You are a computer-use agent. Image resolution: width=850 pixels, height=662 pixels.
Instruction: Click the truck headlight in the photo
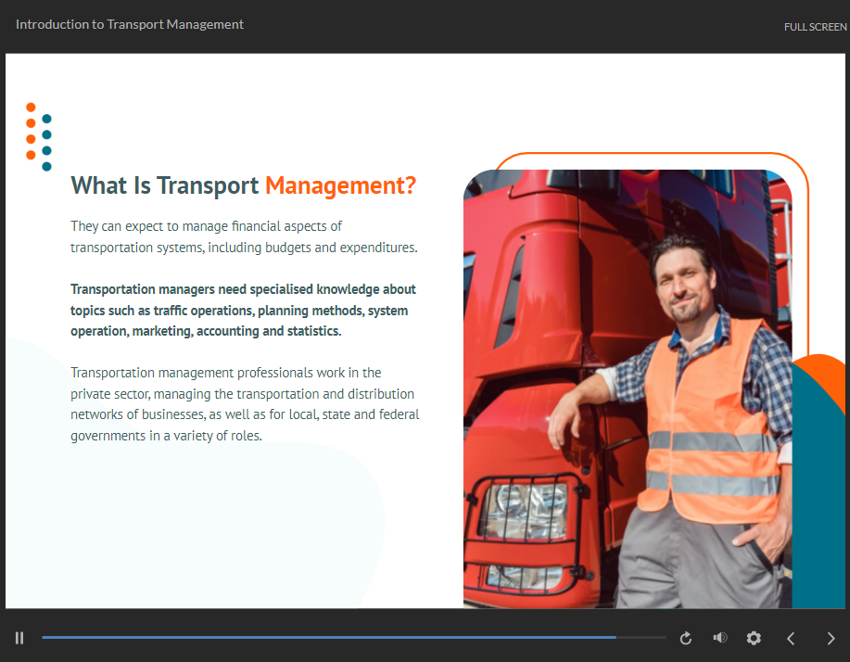click(x=521, y=510)
